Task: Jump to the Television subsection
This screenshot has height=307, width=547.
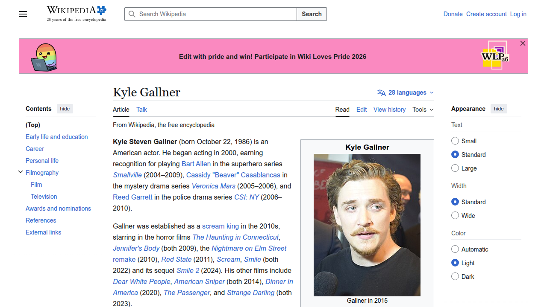Action: coord(44,197)
